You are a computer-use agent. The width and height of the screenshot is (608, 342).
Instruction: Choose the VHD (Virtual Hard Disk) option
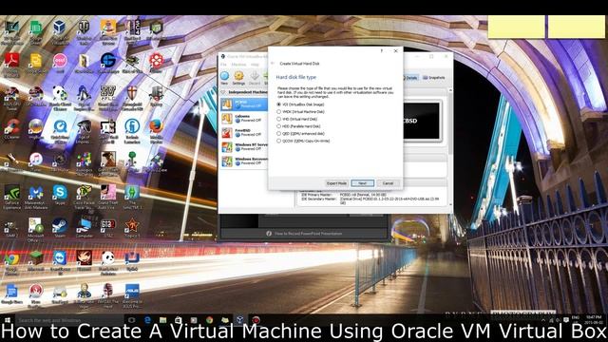click(x=297, y=119)
